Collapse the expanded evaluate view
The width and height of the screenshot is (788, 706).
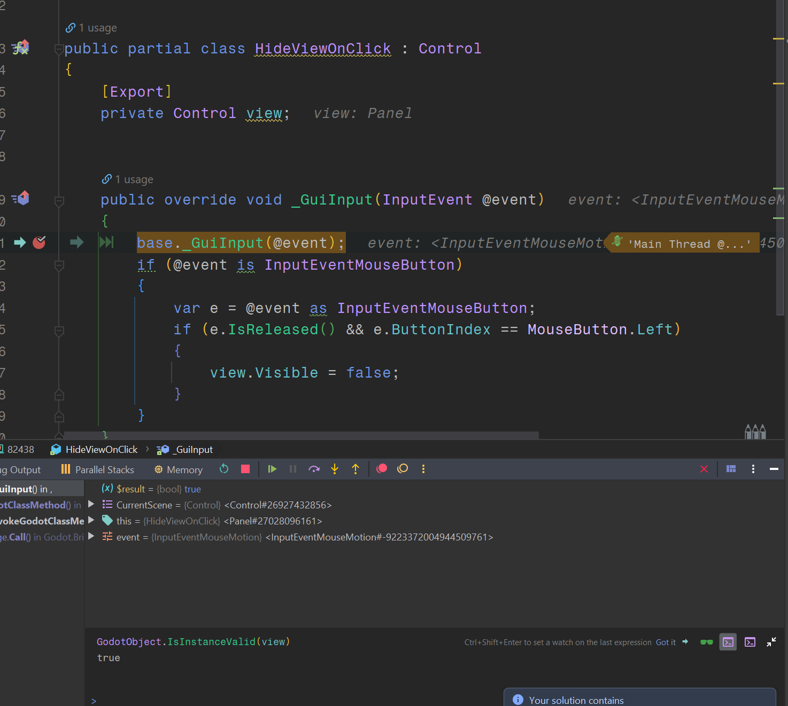tap(771, 642)
